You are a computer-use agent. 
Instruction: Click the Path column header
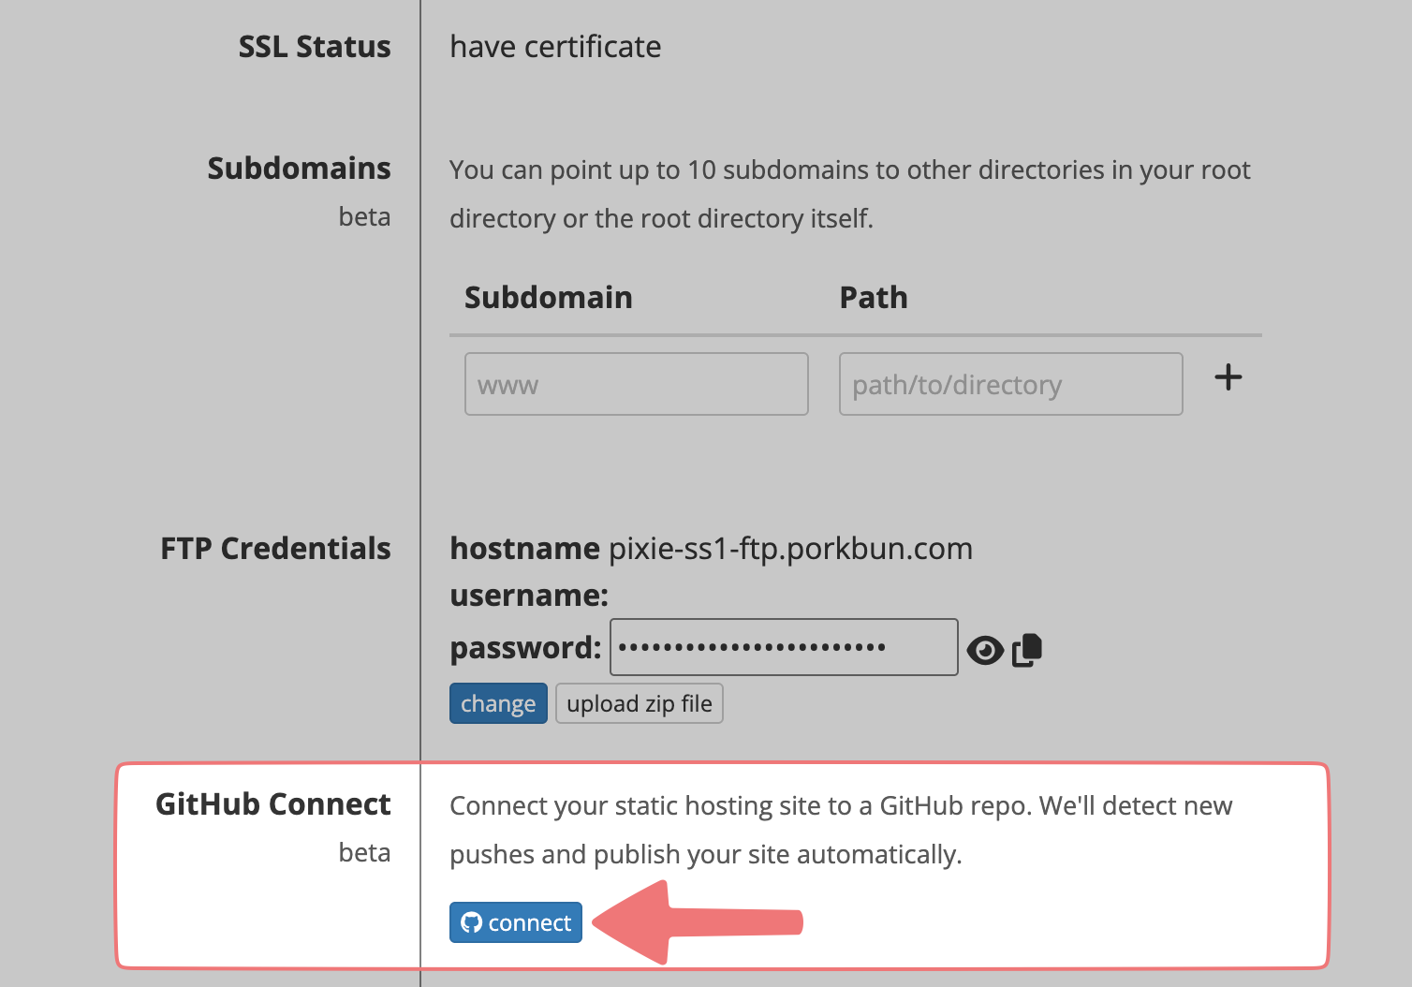874,298
